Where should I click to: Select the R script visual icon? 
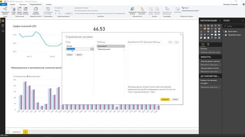tap(212, 38)
